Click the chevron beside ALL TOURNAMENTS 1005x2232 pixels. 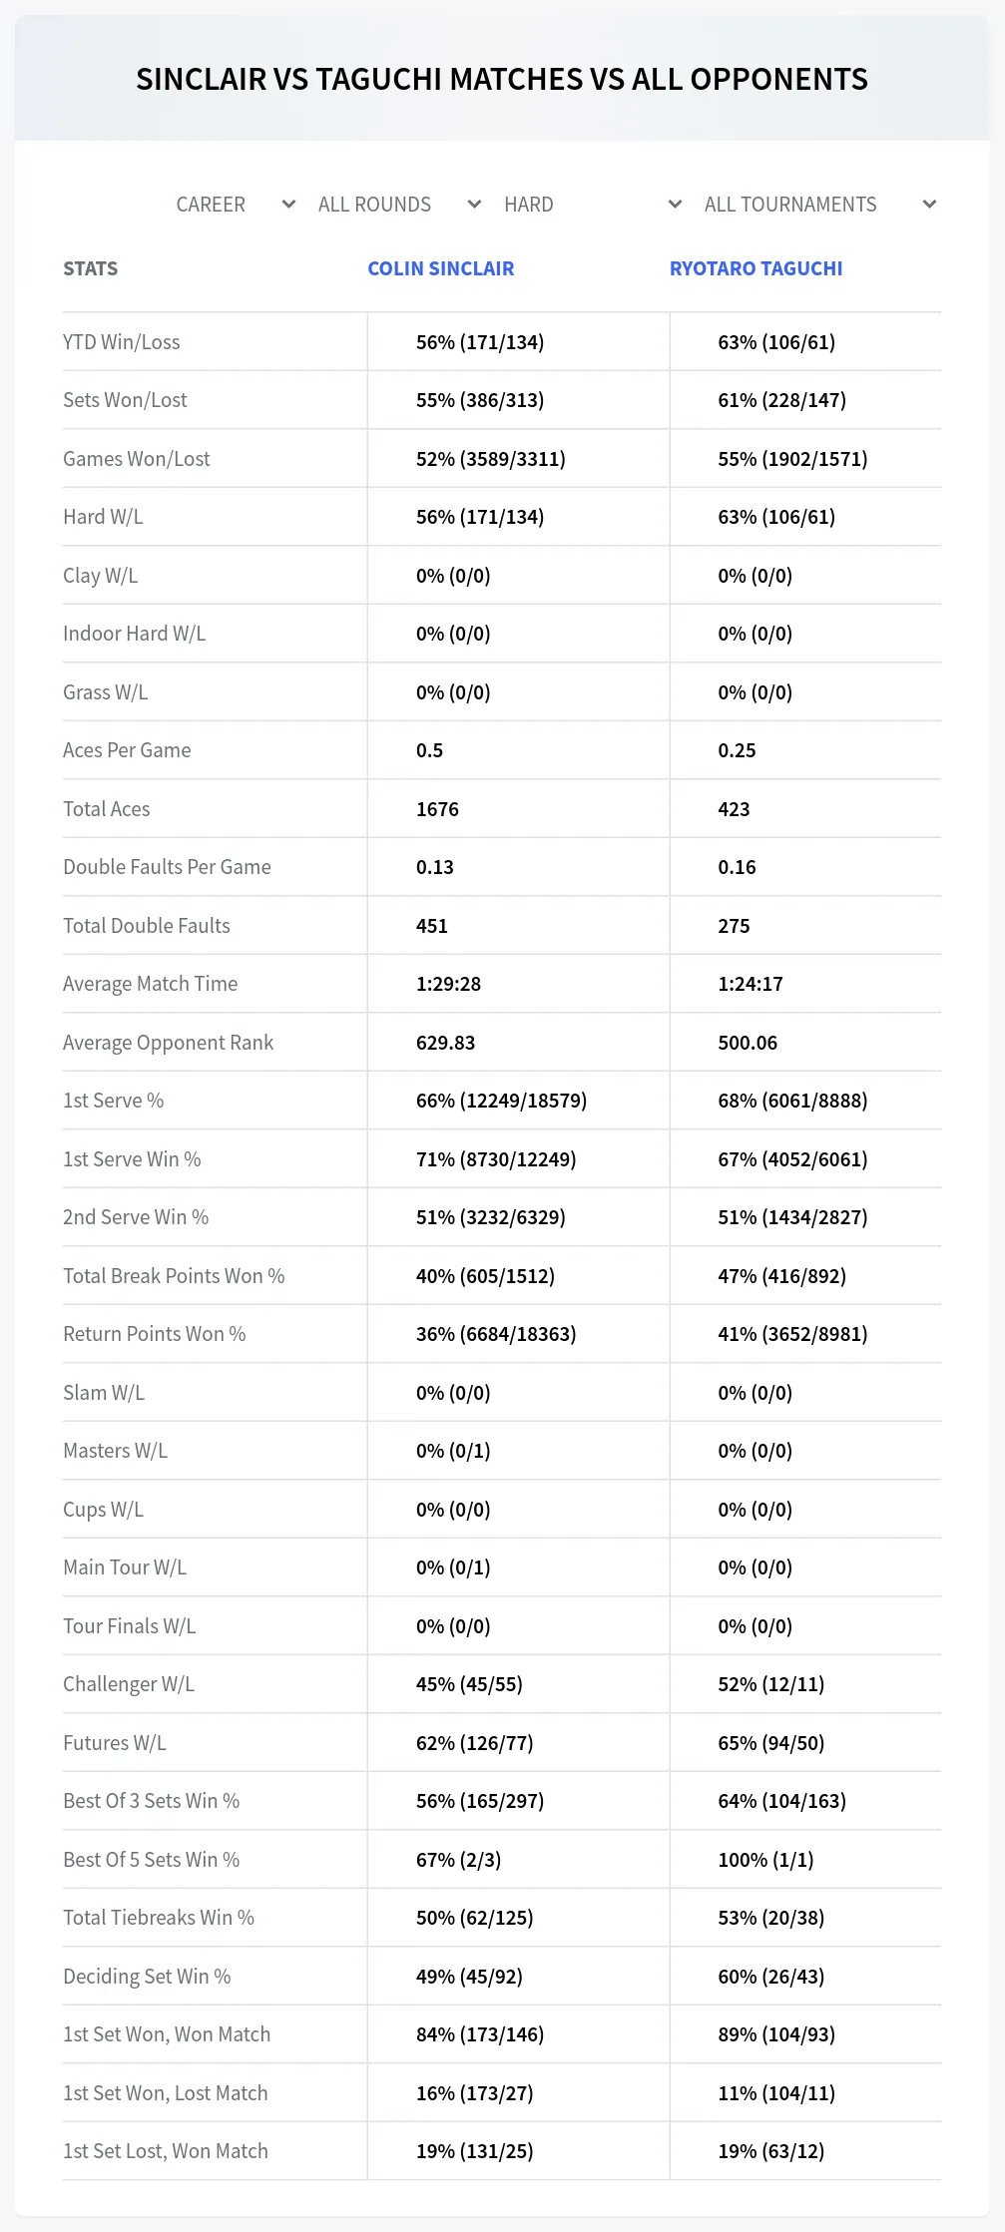(929, 205)
